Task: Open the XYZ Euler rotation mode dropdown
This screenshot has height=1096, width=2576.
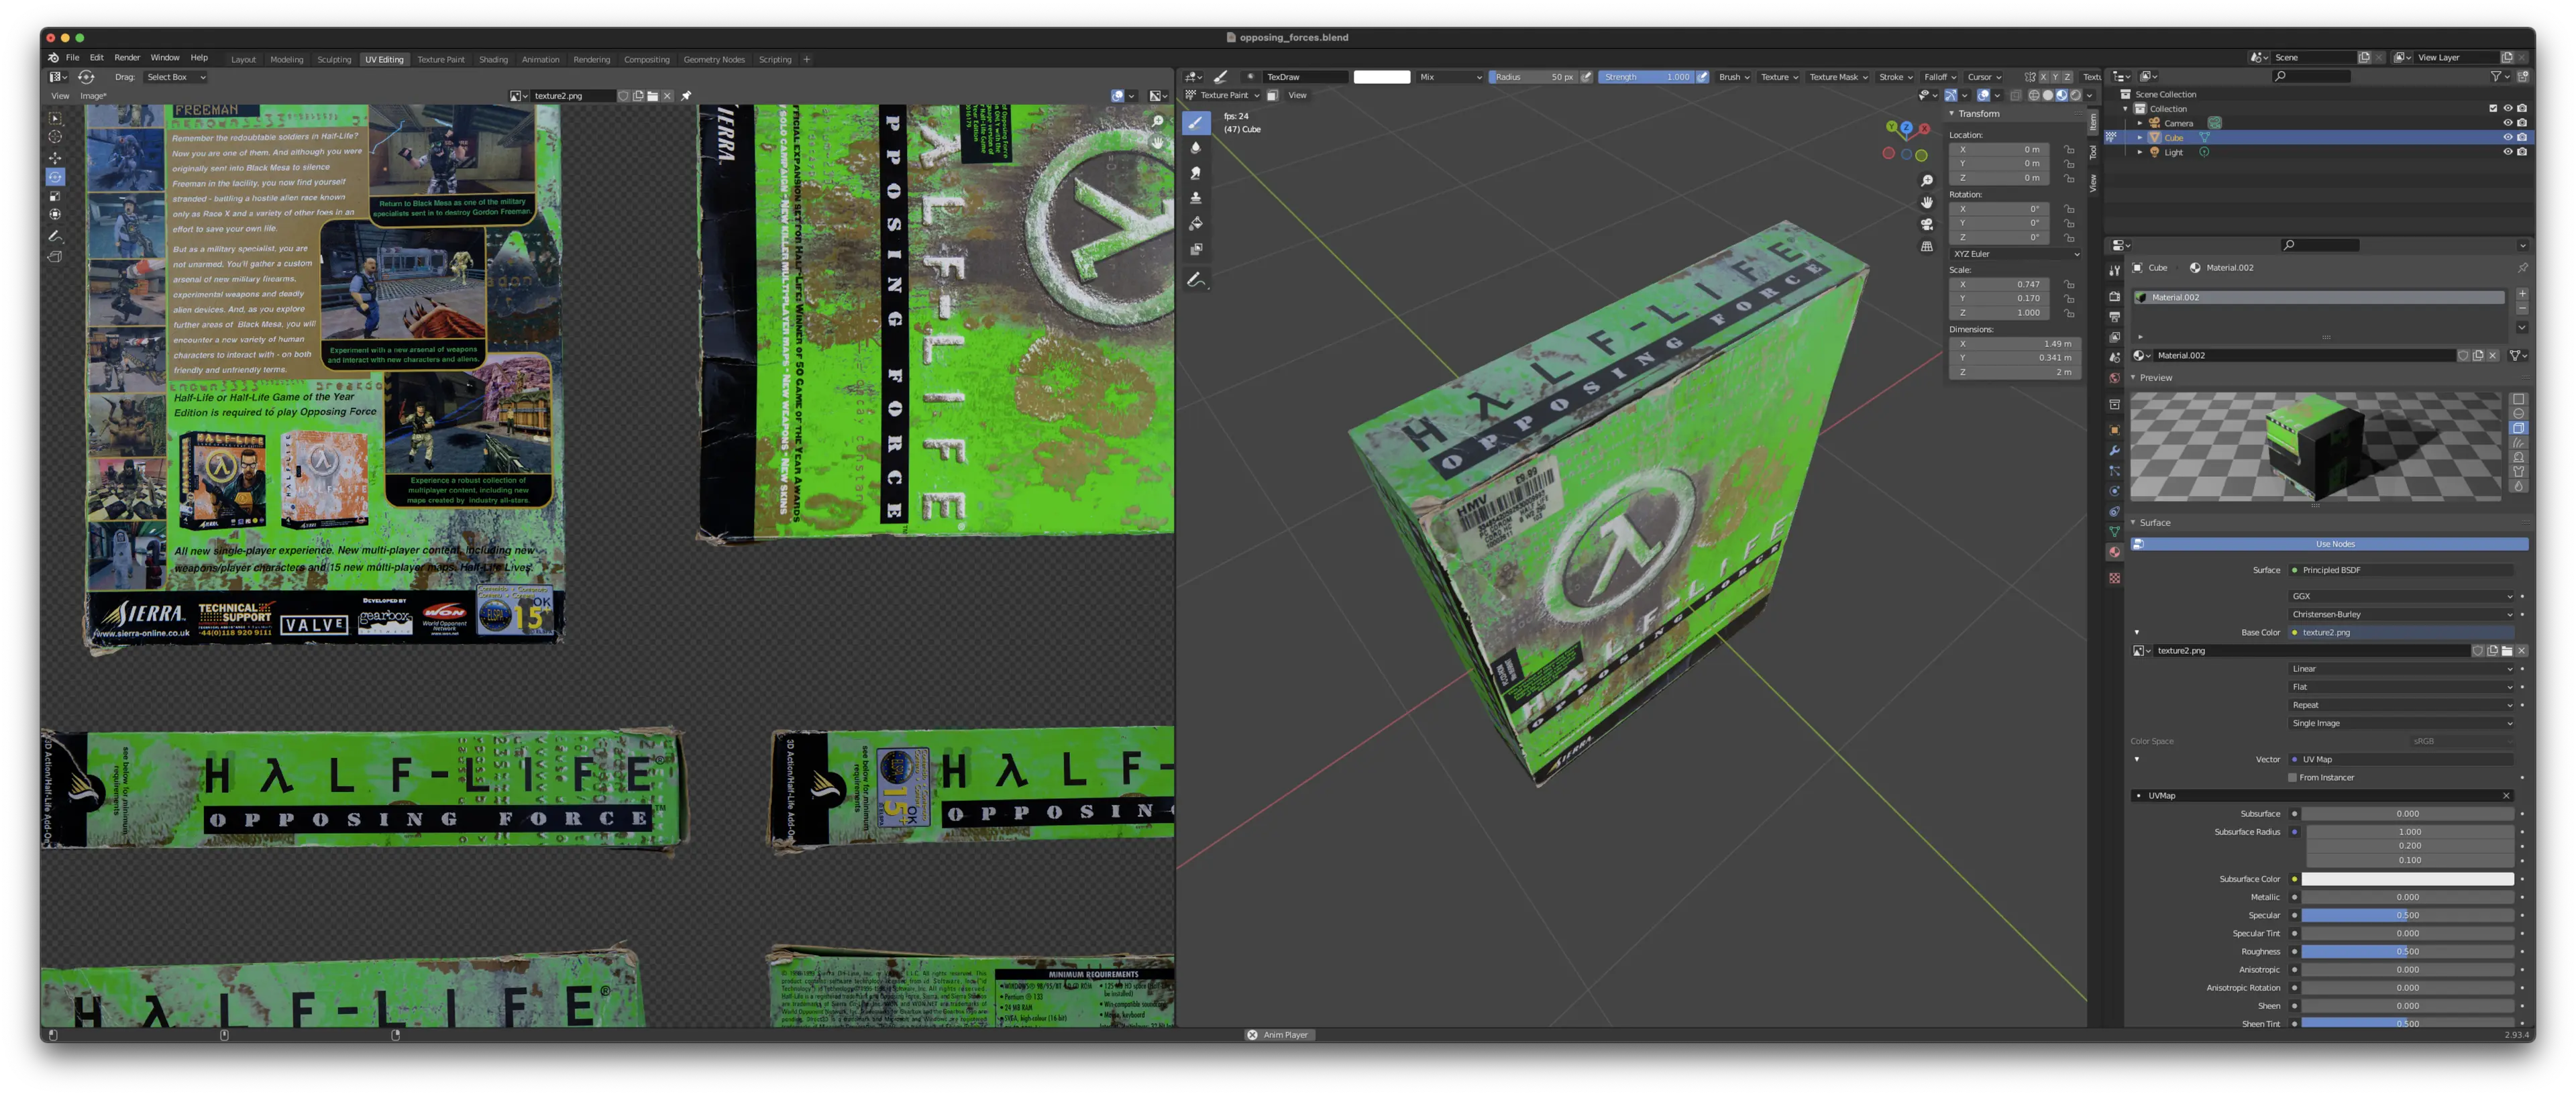Action: 2012,254
